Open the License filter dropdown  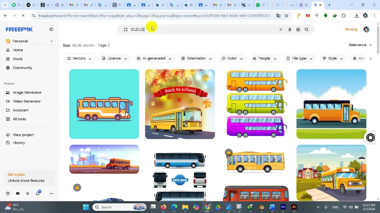click(x=115, y=59)
